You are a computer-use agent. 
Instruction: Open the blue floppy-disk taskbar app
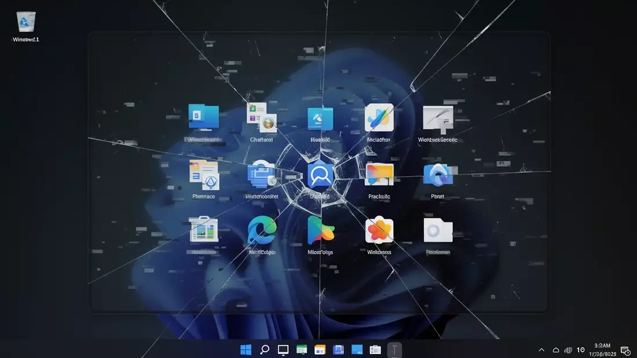tap(338, 349)
